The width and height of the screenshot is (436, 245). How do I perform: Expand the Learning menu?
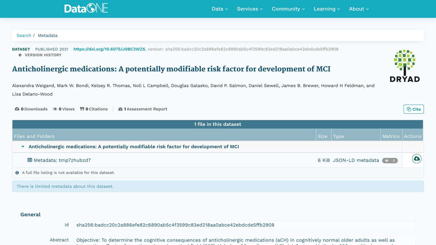click(x=327, y=9)
